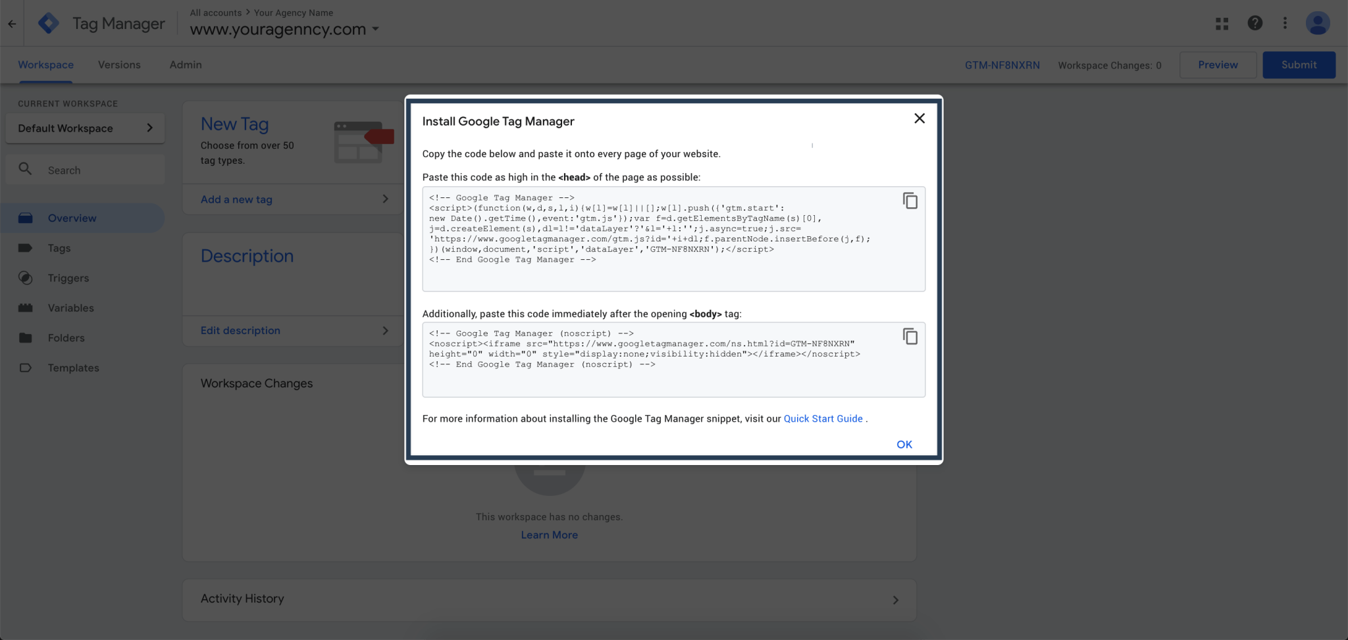Click the Workspace Changes card heading
The width and height of the screenshot is (1348, 640).
(x=257, y=383)
